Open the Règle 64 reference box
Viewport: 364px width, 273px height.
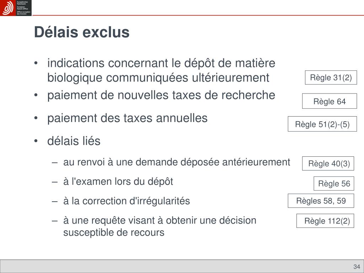tap(330, 101)
